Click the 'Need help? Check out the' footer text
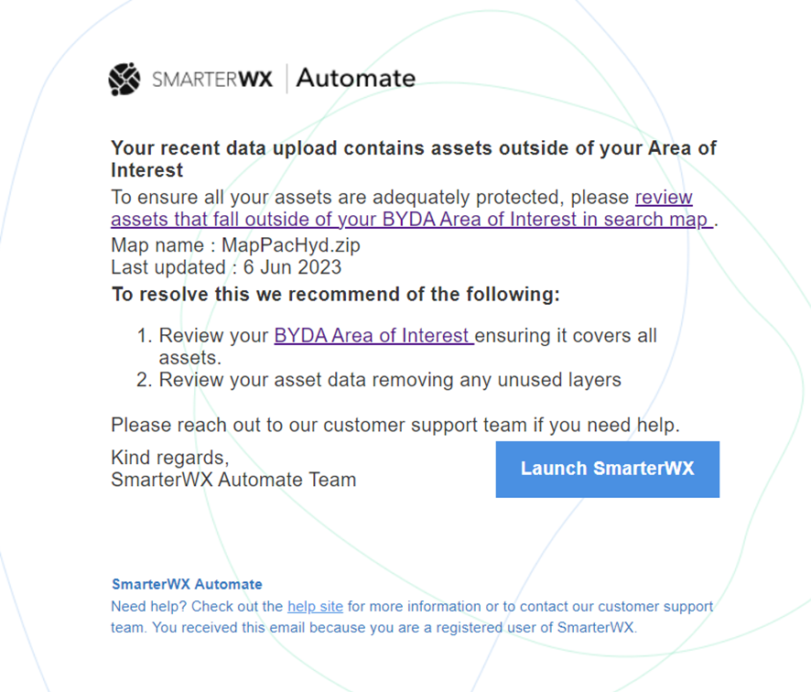Screen dimensions: 811x692 [197, 606]
